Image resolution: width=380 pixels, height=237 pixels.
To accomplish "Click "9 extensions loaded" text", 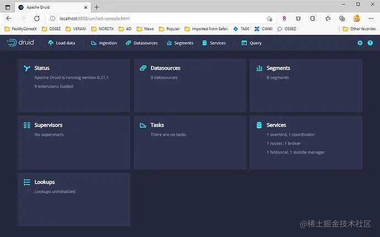I will 53,86.
